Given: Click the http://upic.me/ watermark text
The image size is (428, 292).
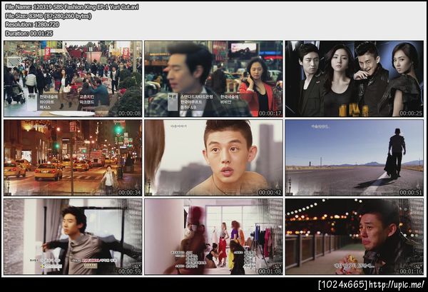Looking at the screenshot, I should pos(397,285).
